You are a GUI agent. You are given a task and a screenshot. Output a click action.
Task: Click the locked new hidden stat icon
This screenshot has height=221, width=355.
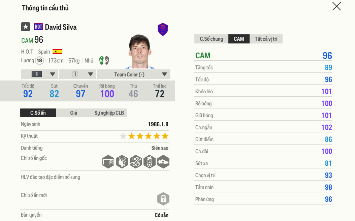[163, 199]
